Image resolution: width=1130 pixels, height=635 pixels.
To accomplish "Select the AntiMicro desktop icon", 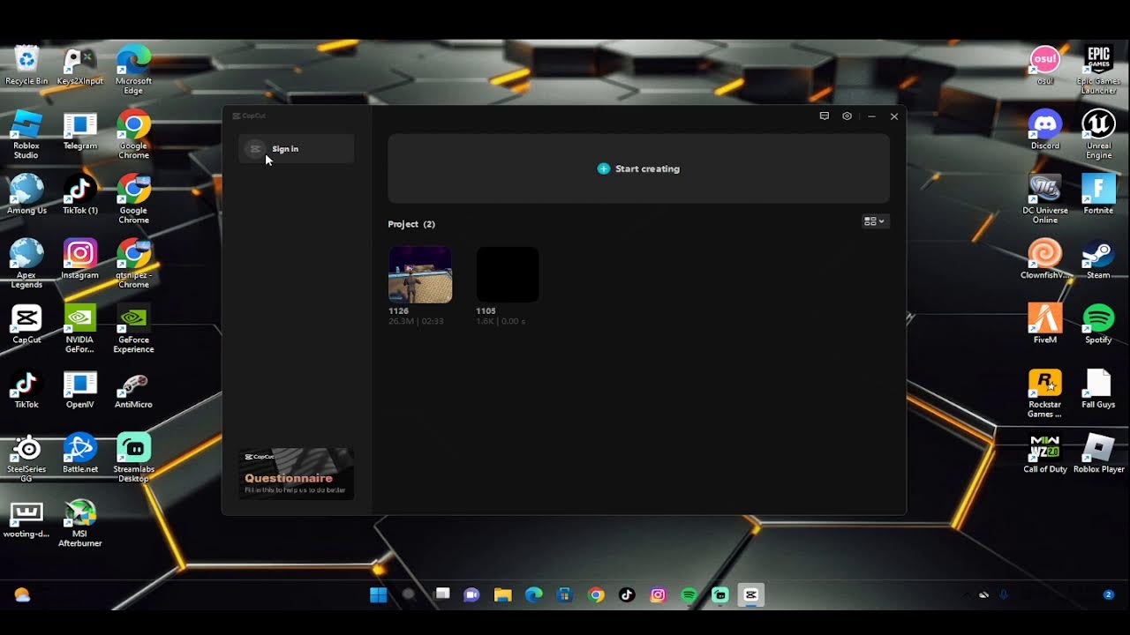I will pos(133,390).
